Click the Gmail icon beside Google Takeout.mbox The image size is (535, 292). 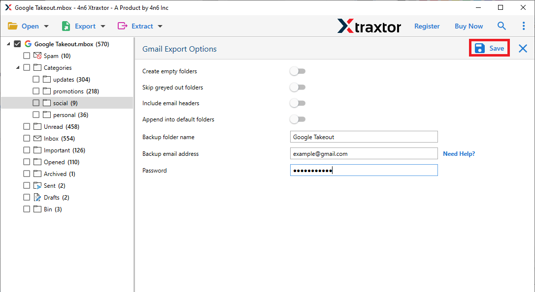click(28, 44)
